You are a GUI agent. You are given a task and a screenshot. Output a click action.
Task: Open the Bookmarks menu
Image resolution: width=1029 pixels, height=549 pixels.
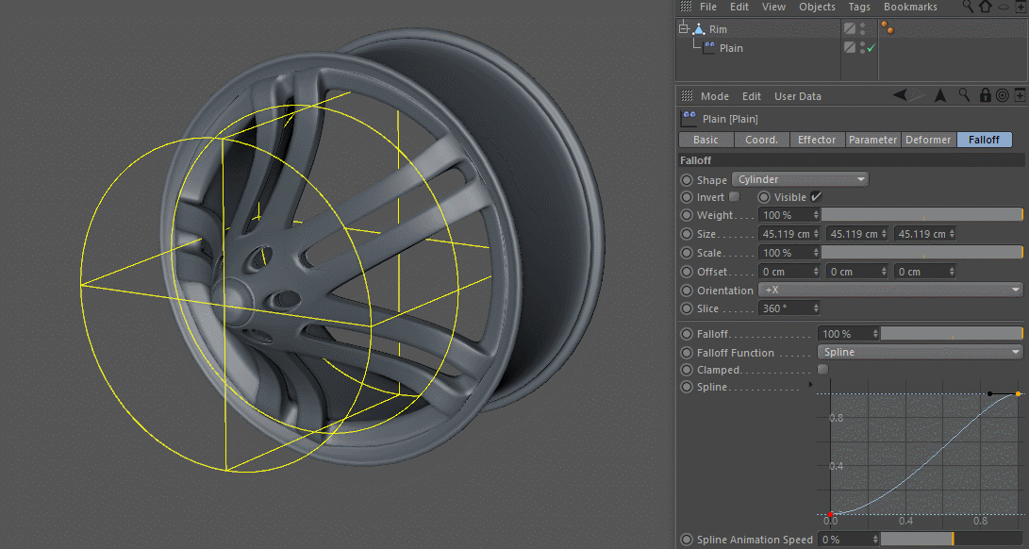[x=910, y=7]
